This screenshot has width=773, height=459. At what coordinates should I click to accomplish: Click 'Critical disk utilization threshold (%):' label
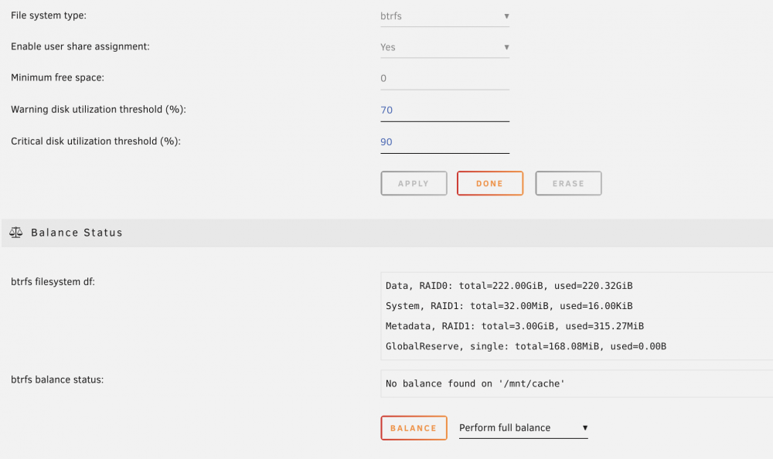(x=96, y=141)
